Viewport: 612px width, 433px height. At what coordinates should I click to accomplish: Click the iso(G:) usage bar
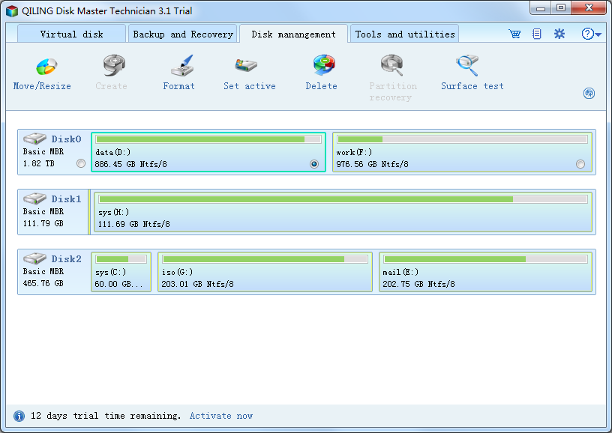click(265, 259)
